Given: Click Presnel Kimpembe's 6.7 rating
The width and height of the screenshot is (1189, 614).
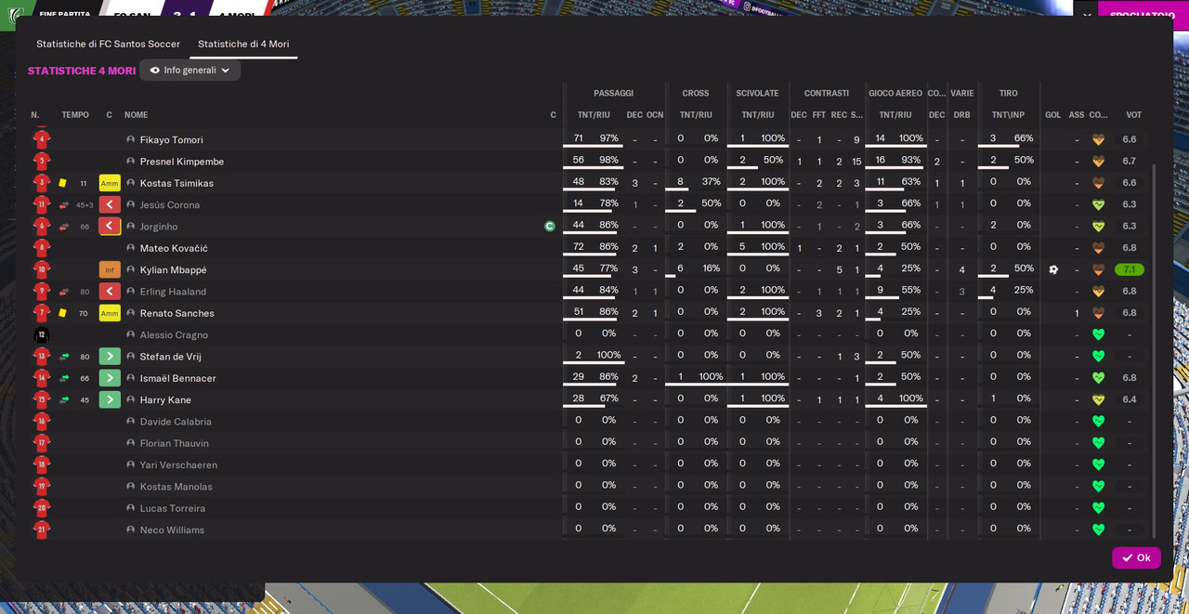Looking at the screenshot, I should click(1130, 161).
